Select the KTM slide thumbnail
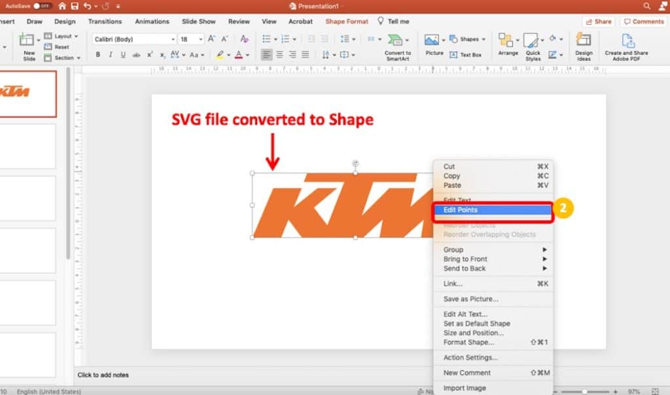The height and width of the screenshot is (395, 670). coord(27,94)
